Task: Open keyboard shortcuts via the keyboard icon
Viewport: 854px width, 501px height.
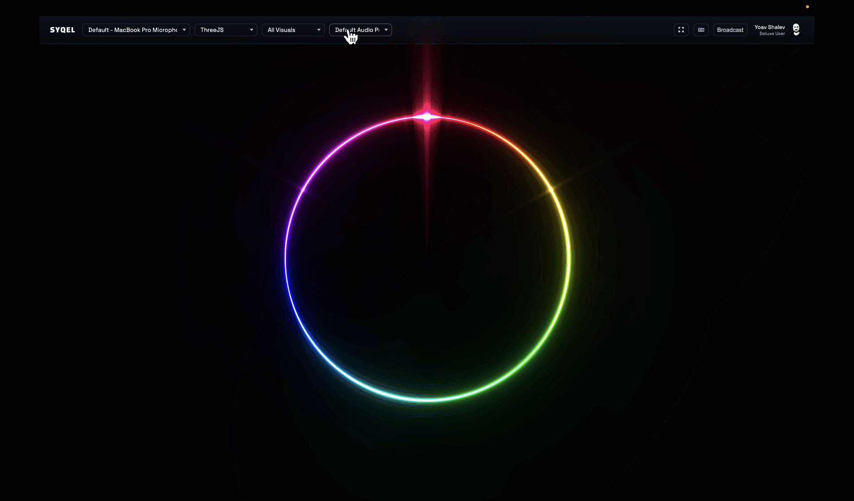Action: point(701,30)
